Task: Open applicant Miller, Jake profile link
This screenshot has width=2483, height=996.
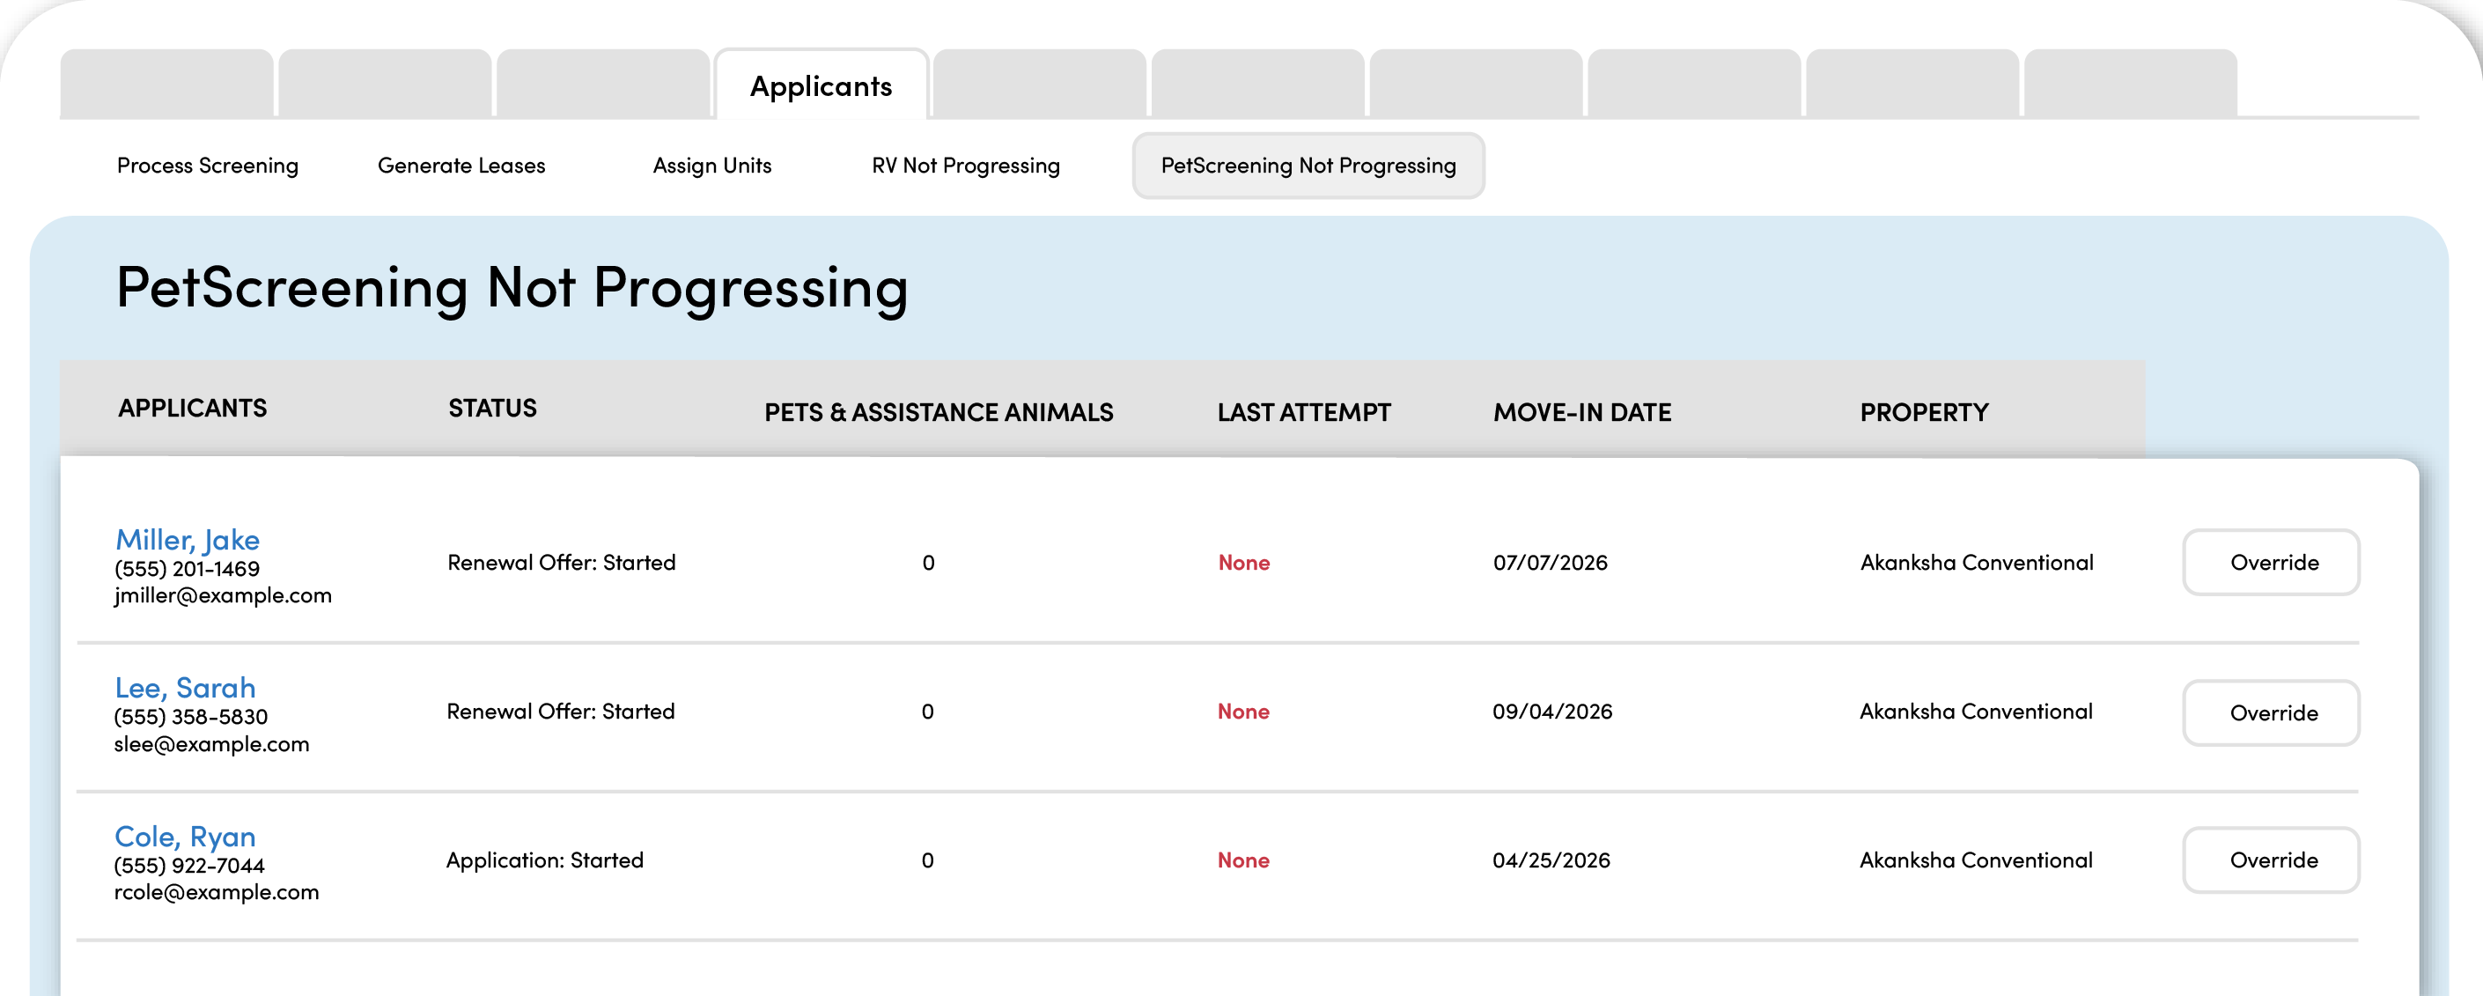Action: tap(187, 539)
